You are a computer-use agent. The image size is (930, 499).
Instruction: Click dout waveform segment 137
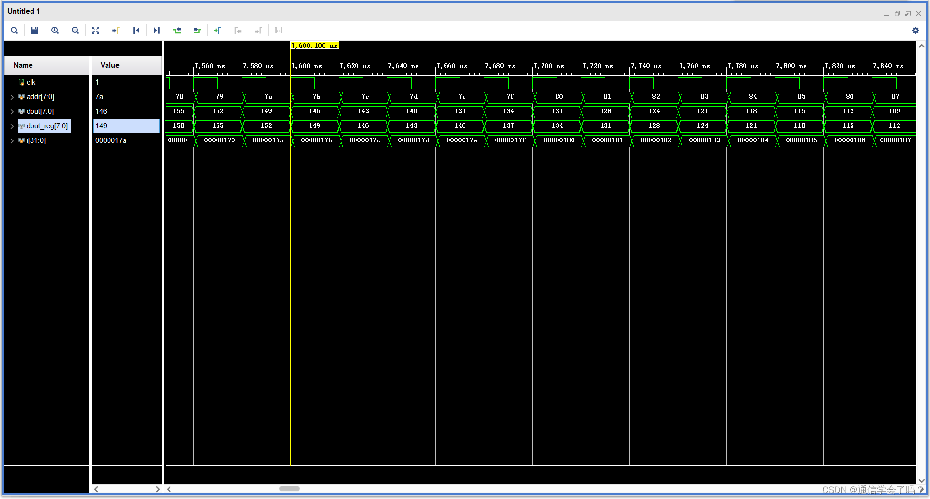click(x=460, y=111)
